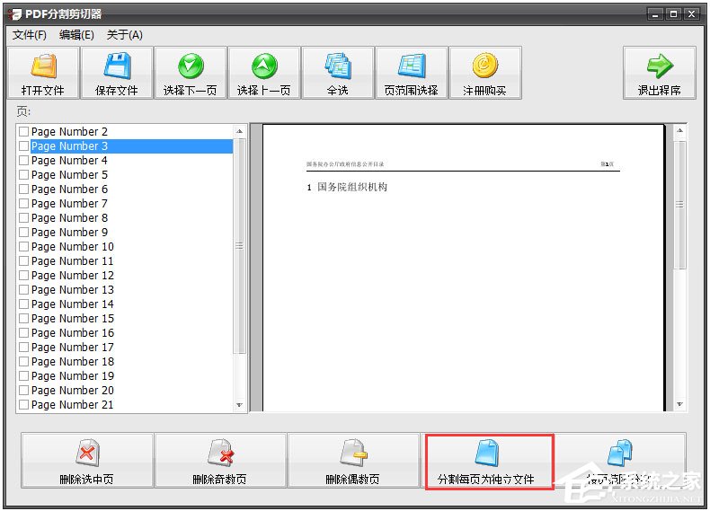This screenshot has height=511, width=710.
Task: Select previous page with the green up-arrow icon
Action: pos(264,66)
